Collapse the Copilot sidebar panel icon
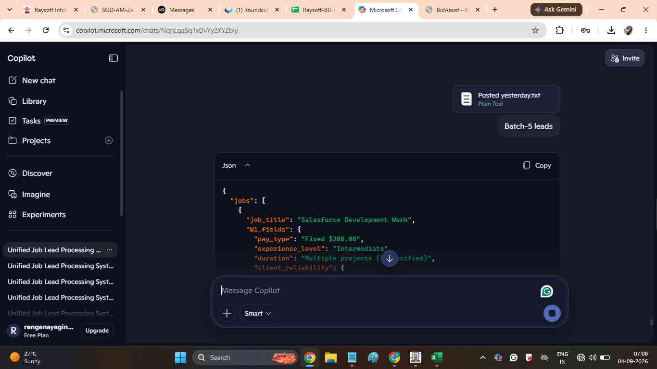Image resolution: width=657 pixels, height=369 pixels. [x=114, y=58]
